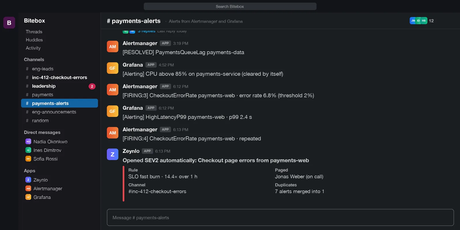Click the text "Jonas Weber (on call)"

point(299,177)
